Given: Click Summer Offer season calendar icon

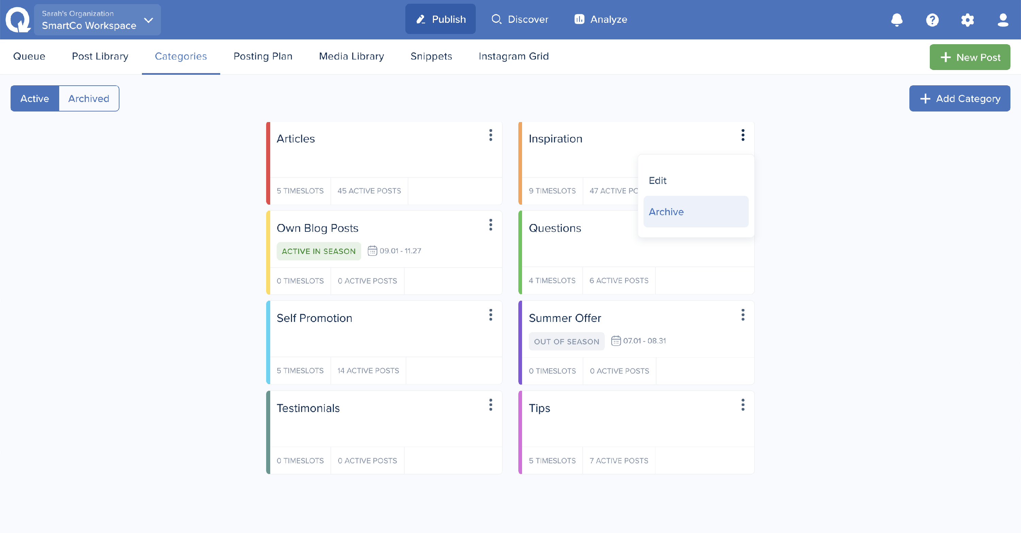Looking at the screenshot, I should click(616, 341).
